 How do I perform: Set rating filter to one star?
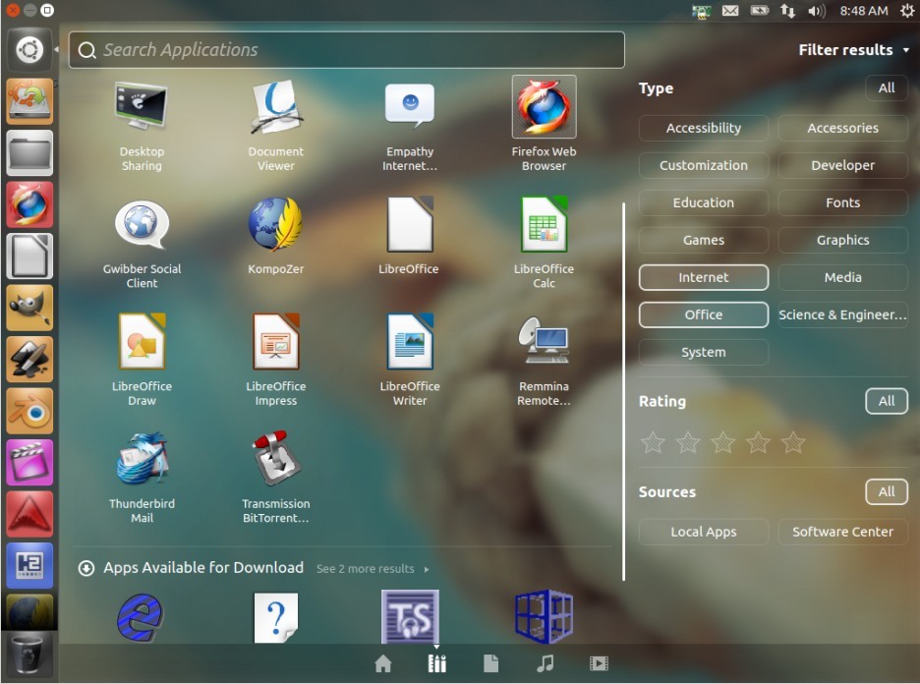tap(653, 443)
